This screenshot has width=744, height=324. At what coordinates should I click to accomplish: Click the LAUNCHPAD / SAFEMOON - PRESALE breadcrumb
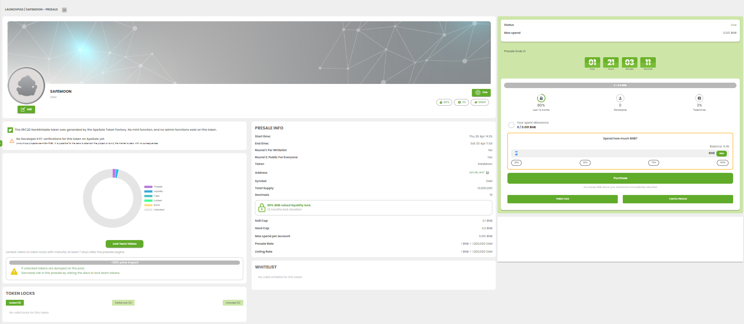pyautogui.click(x=31, y=10)
